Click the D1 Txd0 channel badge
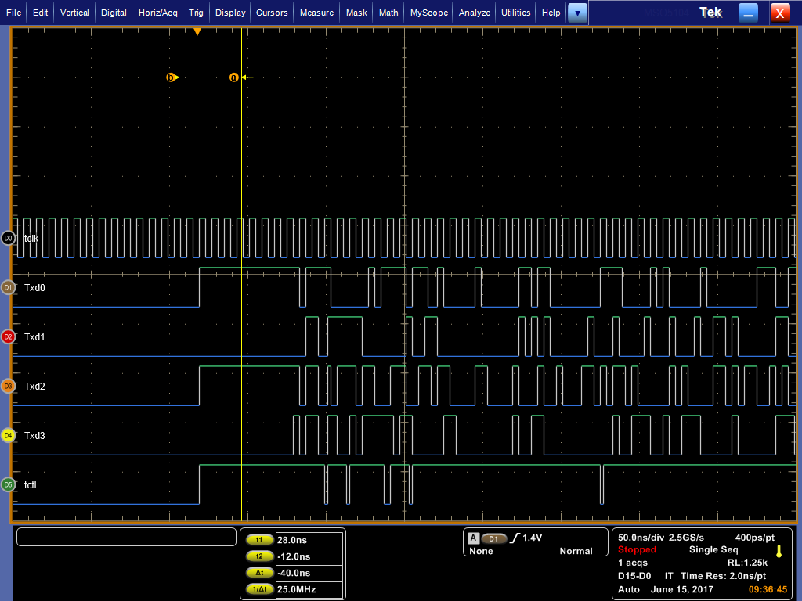Viewport: 802px width, 601px height. 8,287
